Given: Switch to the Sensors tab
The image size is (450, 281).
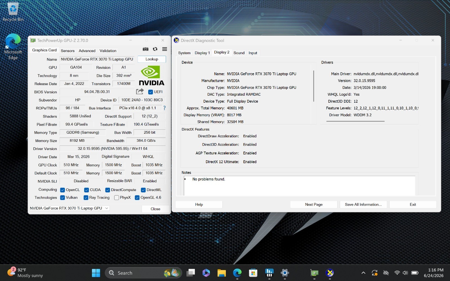Looking at the screenshot, I should click(x=68, y=51).
